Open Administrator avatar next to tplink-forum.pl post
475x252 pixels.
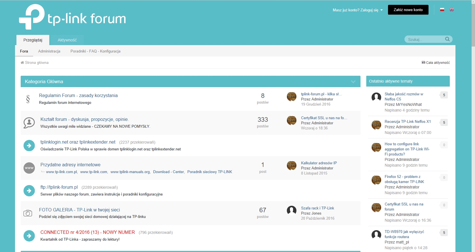click(292, 96)
